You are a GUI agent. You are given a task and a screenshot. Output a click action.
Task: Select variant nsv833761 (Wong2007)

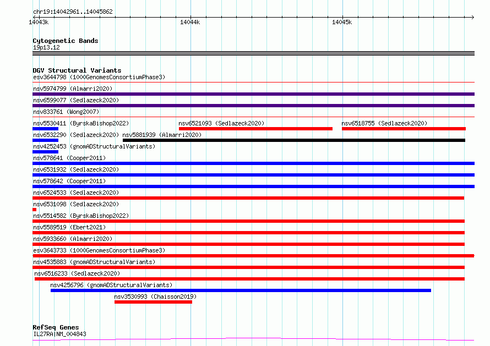(x=66, y=112)
